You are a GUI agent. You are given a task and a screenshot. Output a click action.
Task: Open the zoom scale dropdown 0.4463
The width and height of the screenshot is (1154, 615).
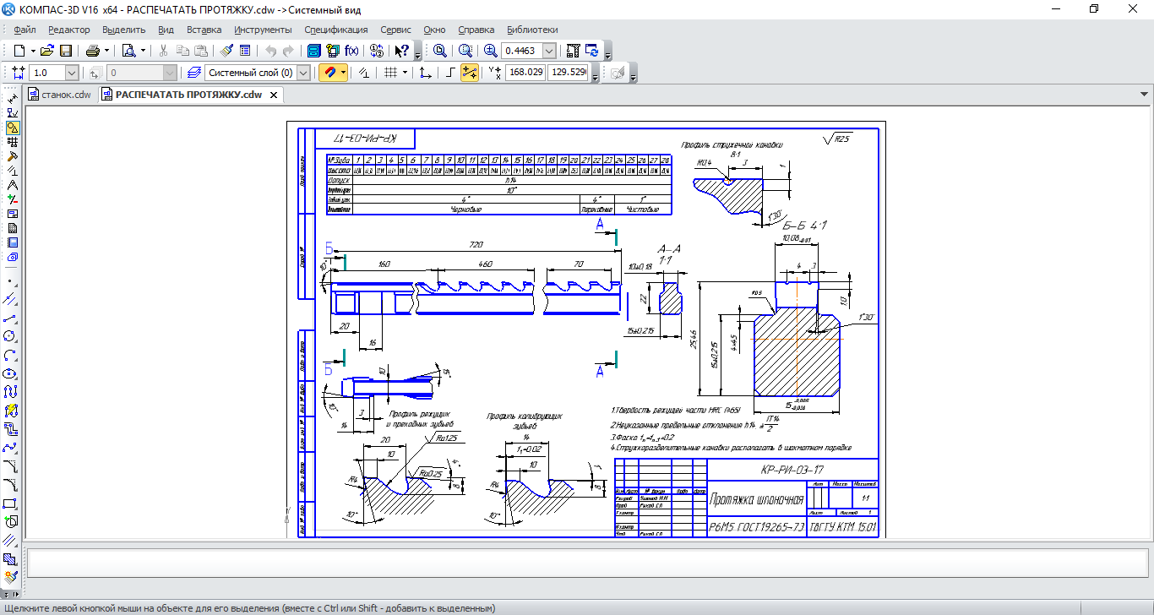point(551,51)
